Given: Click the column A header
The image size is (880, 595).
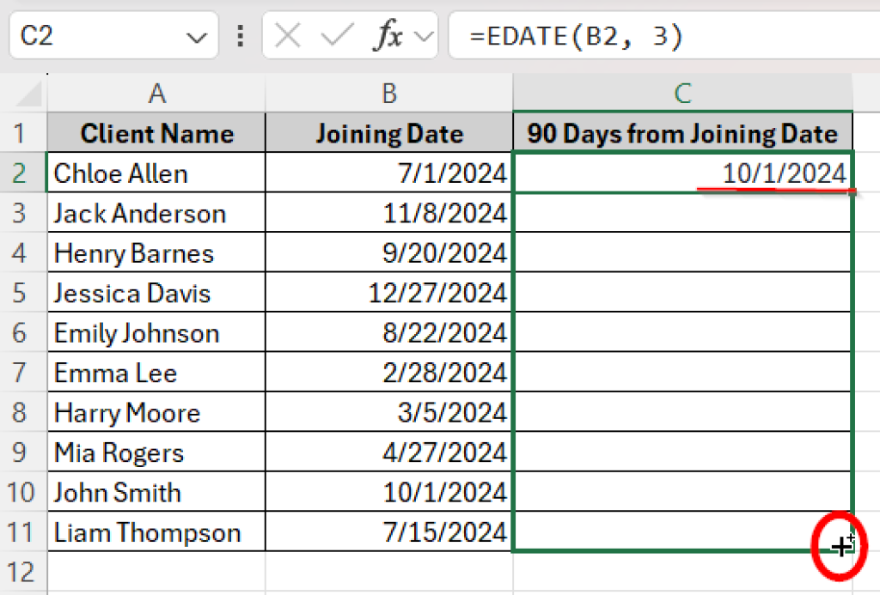Looking at the screenshot, I should tap(156, 93).
